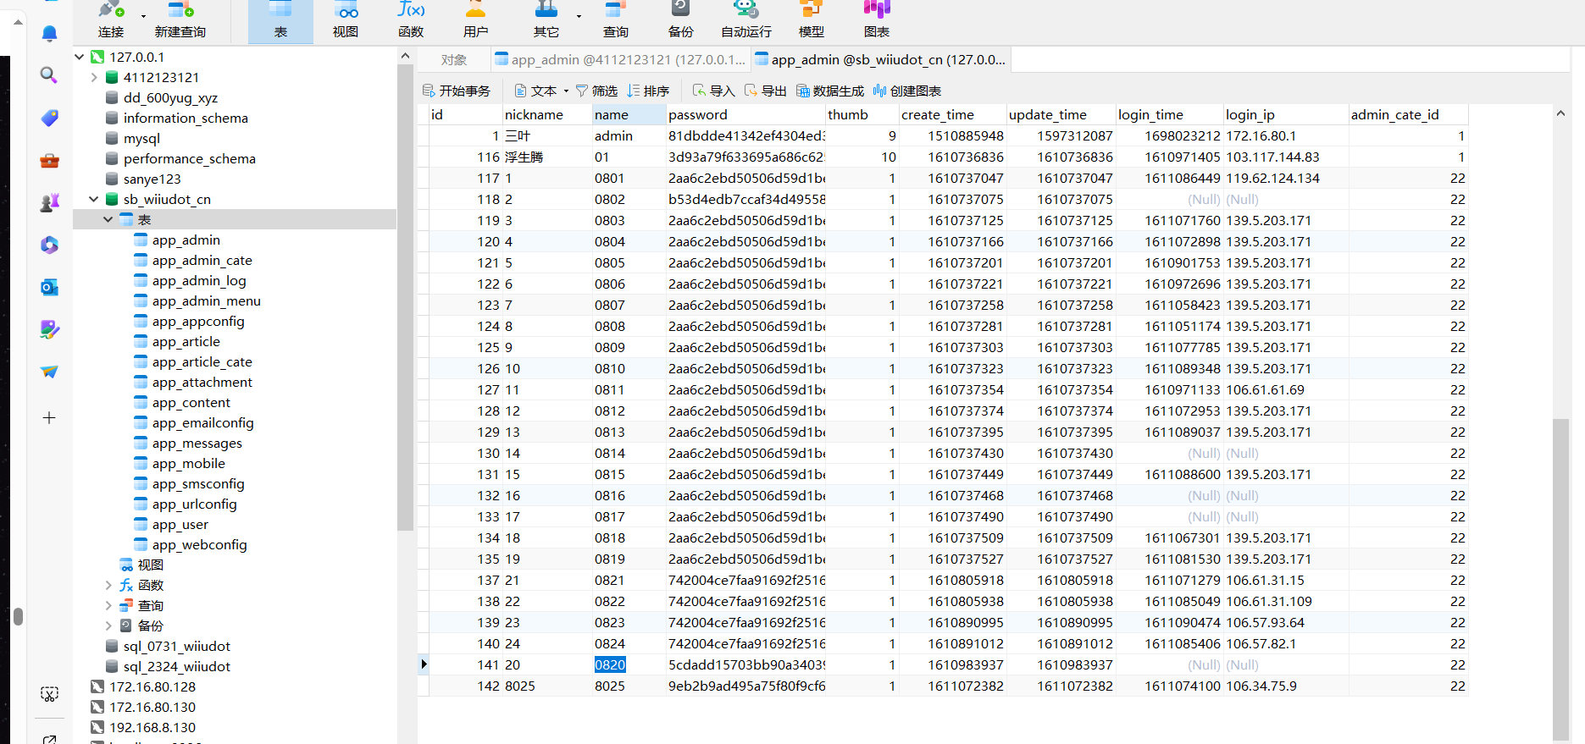Viewport: 1585px width, 744px height.
Task: Select the sql_0731_wiiudot database
Action: coord(176,646)
